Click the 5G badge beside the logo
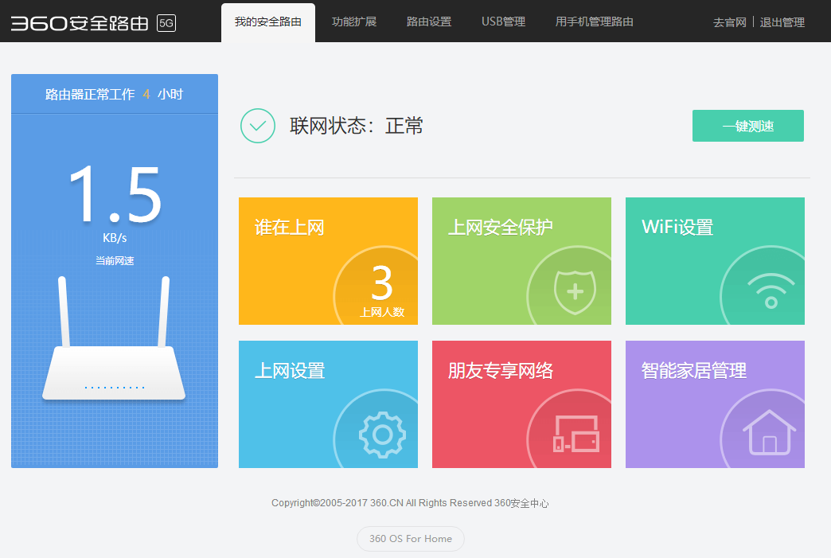Screen dimensions: 831x558 166,22
